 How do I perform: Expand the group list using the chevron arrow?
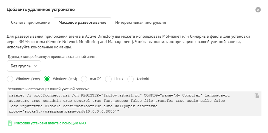[36, 66]
